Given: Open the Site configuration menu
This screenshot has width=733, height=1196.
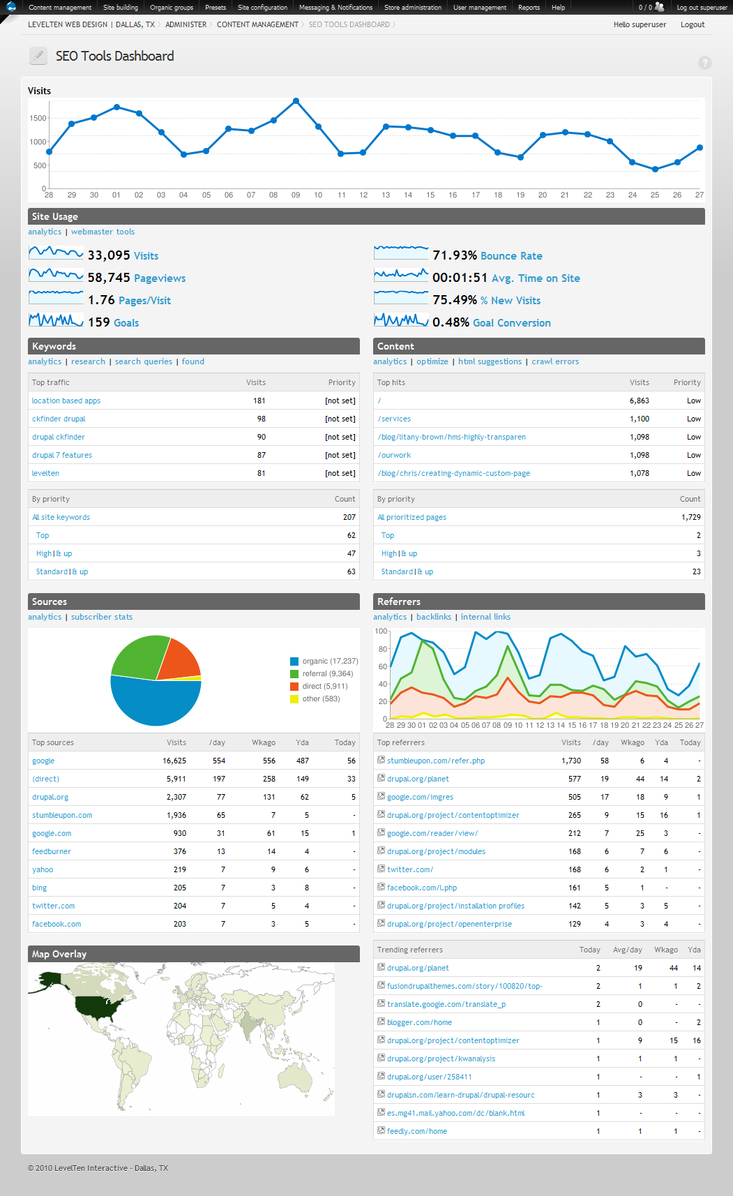Looking at the screenshot, I should (262, 8).
